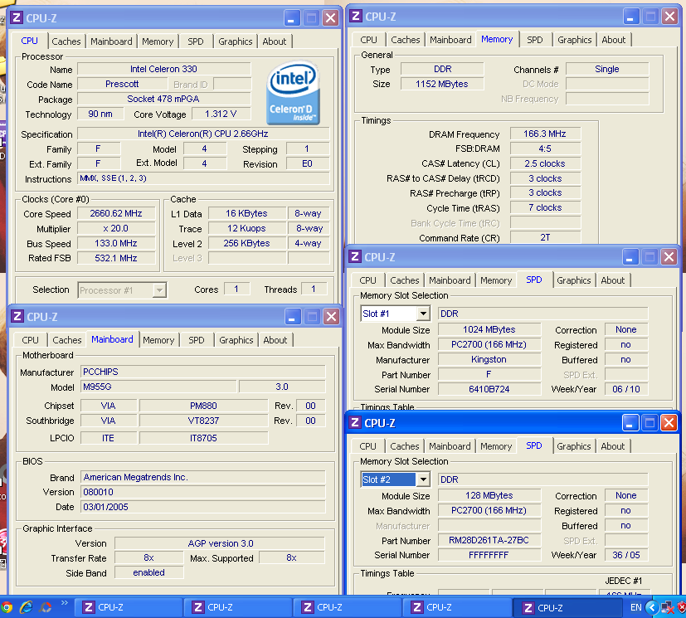Open About tab in the Slot #1 SPD window
This screenshot has height=618, width=686.
click(612, 280)
